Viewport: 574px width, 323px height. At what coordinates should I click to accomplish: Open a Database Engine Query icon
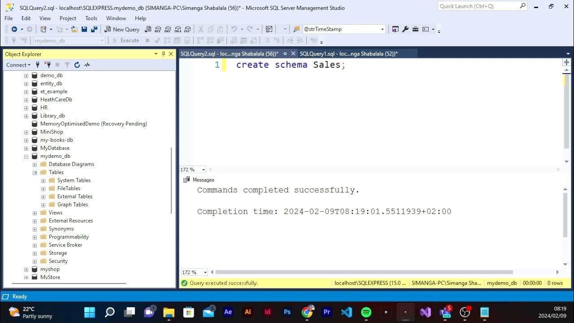click(x=148, y=29)
